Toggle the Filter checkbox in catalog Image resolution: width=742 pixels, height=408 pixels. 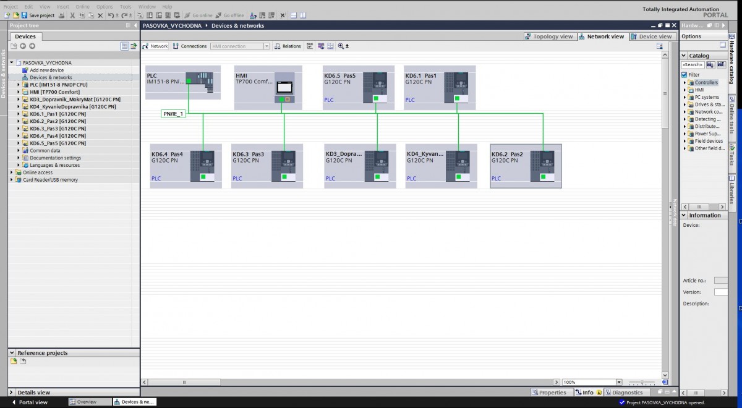coord(684,75)
